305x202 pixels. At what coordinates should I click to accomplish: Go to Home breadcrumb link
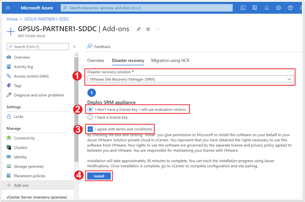coord(12,19)
